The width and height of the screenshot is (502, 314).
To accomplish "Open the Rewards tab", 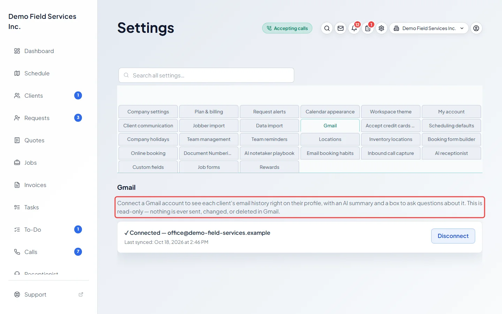I will pos(269,167).
